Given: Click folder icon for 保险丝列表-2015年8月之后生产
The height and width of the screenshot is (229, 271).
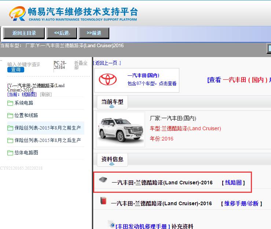Looking at the screenshot, I should click(x=10, y=140).
